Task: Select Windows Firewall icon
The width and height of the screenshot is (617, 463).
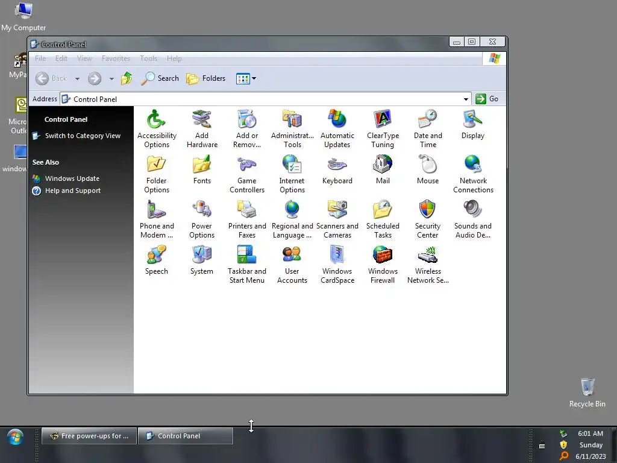Action: (383, 265)
